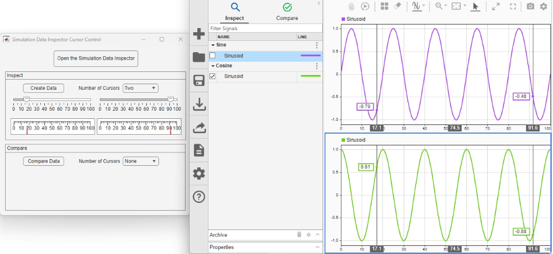Switch to the Compare tab
The width and height of the screenshot is (553, 254).
(287, 11)
